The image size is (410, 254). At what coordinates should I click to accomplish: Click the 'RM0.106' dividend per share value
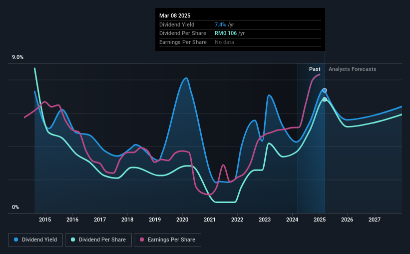coord(226,33)
